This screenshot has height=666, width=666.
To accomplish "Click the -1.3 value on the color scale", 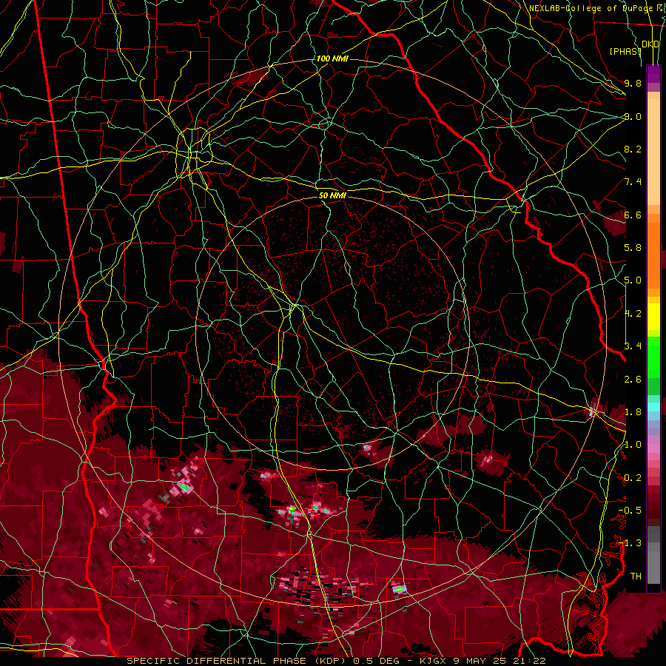I will [x=630, y=543].
